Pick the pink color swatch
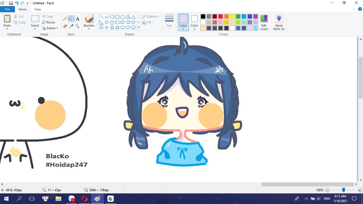 [220, 22]
